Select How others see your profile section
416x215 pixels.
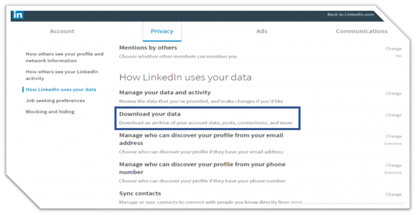coord(65,57)
